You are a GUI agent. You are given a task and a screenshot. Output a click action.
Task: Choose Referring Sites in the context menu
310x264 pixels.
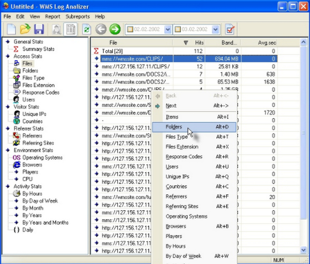194,206
